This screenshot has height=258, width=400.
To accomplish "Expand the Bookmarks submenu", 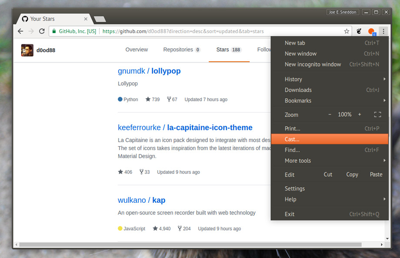I will pos(330,101).
